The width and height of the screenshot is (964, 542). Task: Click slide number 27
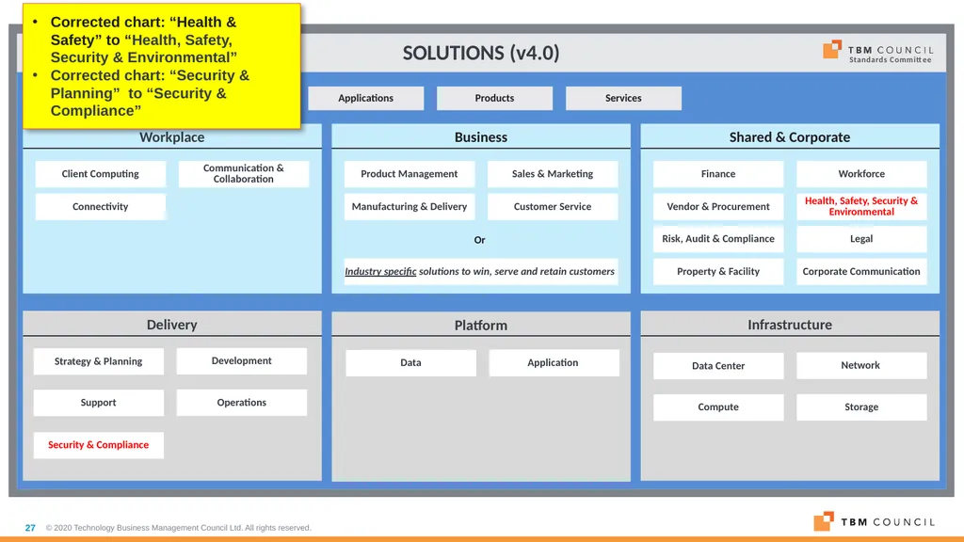point(30,528)
